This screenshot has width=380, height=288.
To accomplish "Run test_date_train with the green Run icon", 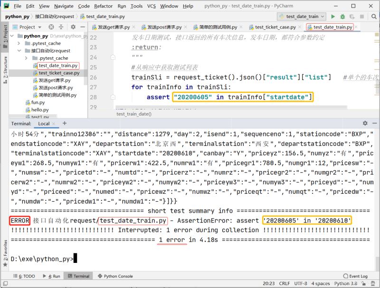I will (x=333, y=16).
